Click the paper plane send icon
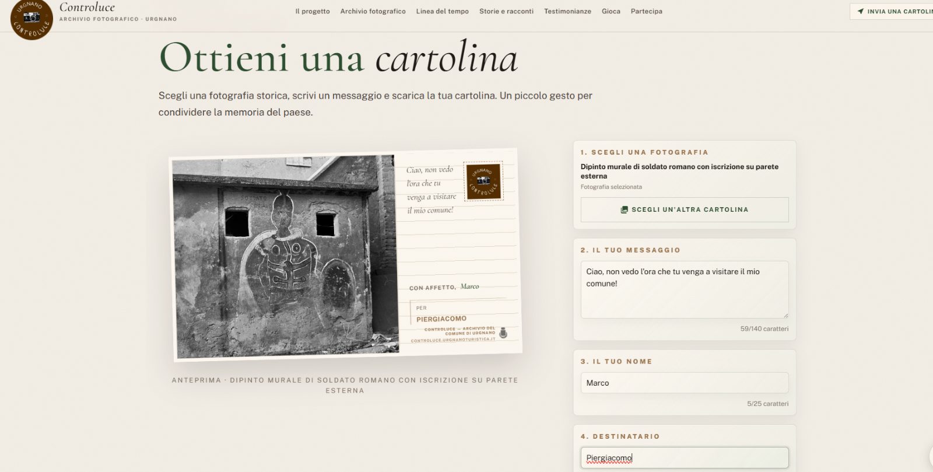This screenshot has height=472, width=933. tap(860, 11)
